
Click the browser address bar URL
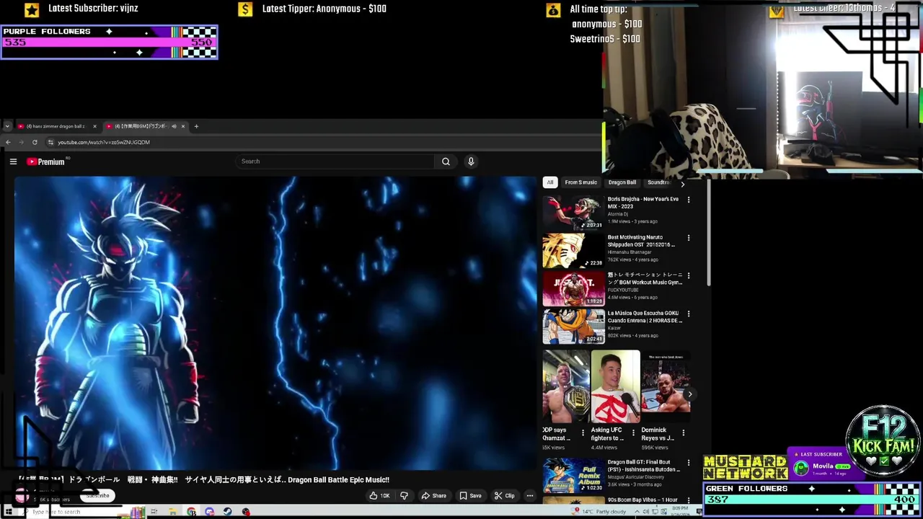point(104,142)
